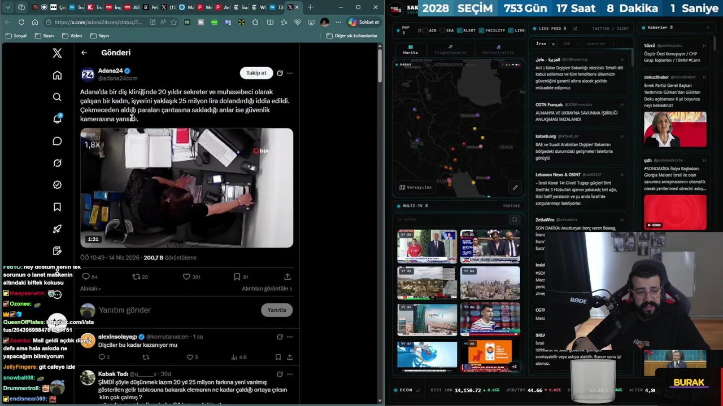
Task: Click the Yanıtla reply button
Action: (x=277, y=310)
